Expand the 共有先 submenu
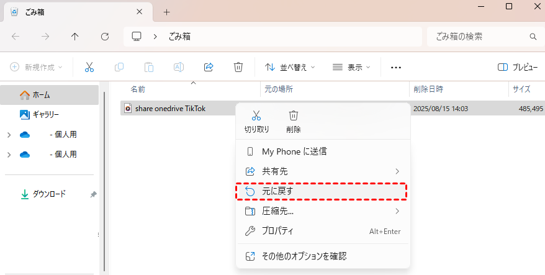The image size is (545, 275). click(x=397, y=171)
